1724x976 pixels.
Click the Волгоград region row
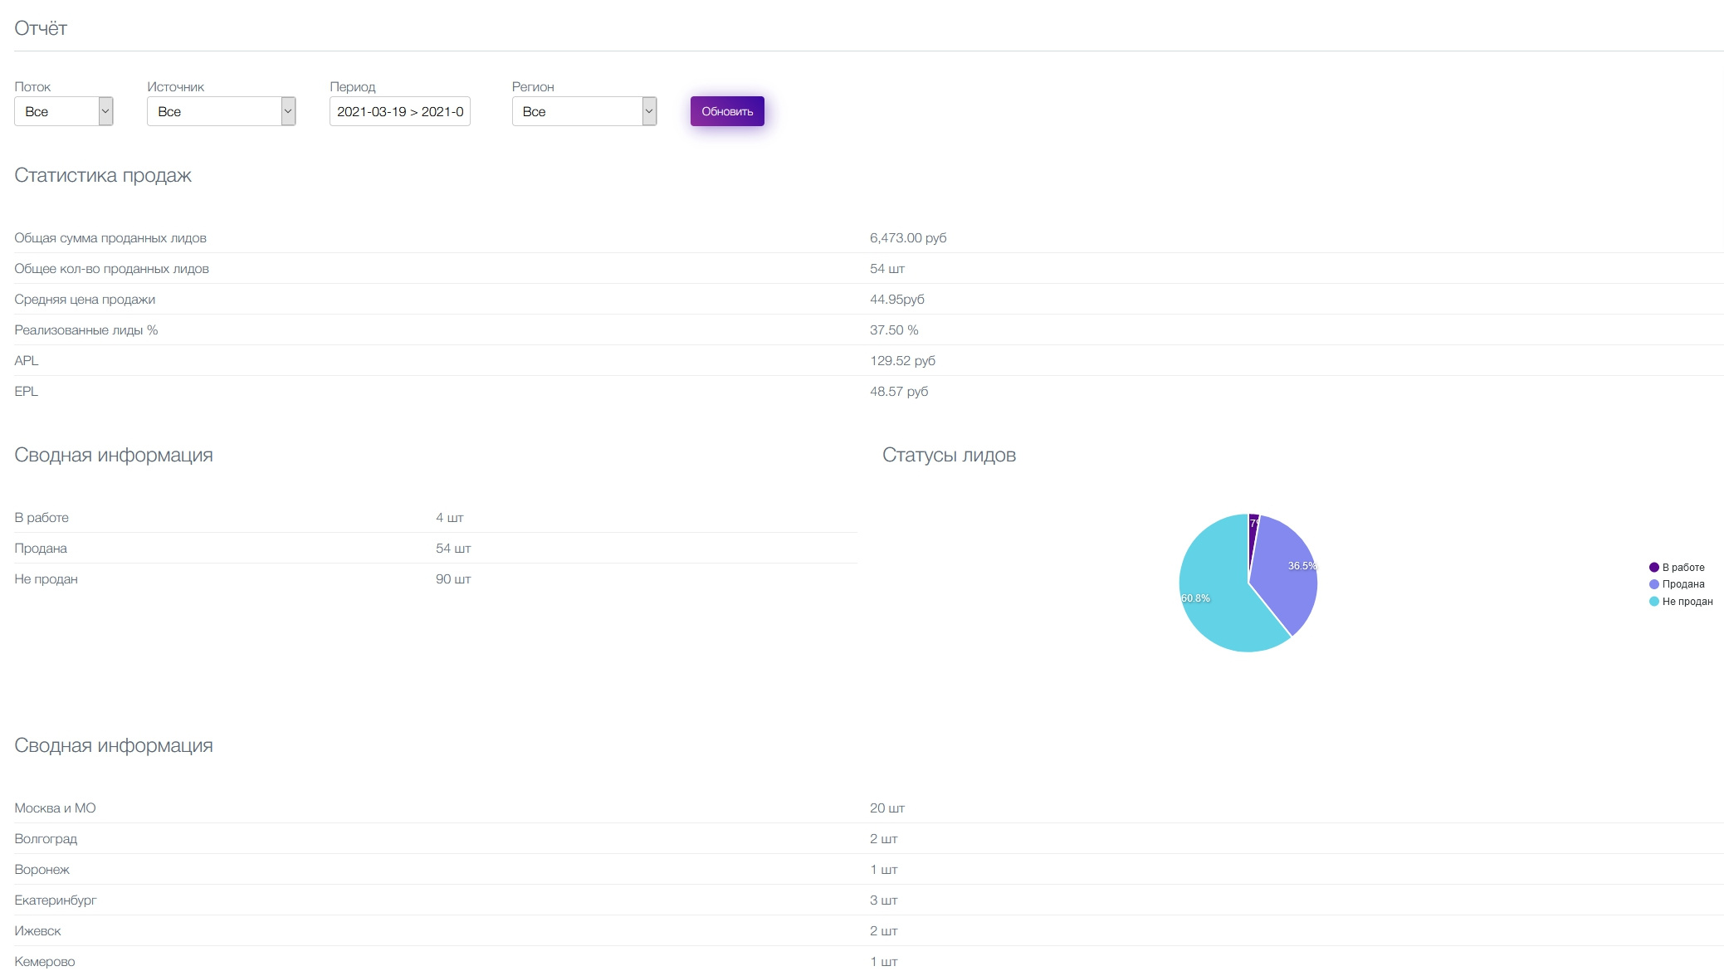[x=46, y=839]
